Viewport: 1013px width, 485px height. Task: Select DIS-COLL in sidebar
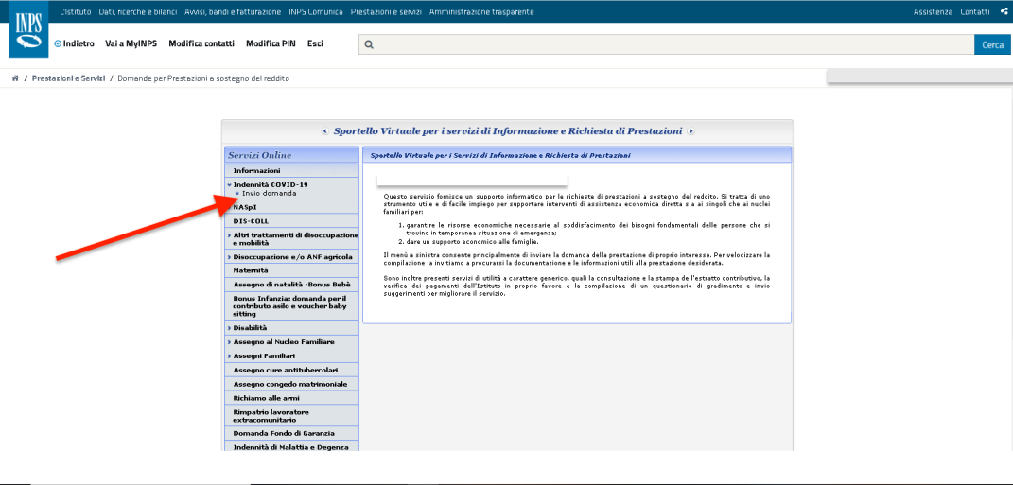pyautogui.click(x=291, y=221)
